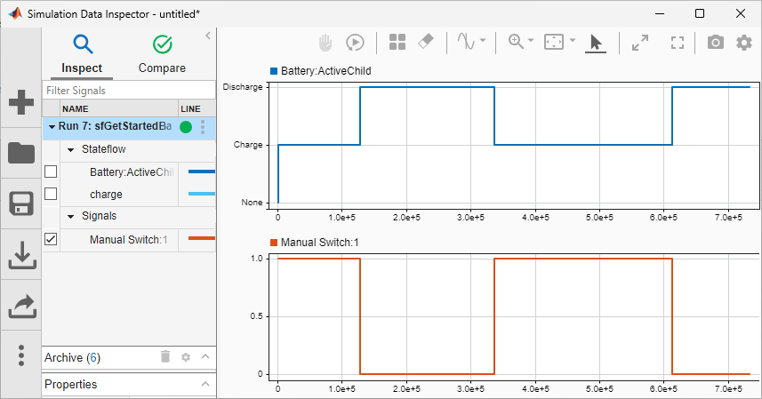Expand the Archive (6) section
This screenshot has width=762, height=399.
[205, 357]
